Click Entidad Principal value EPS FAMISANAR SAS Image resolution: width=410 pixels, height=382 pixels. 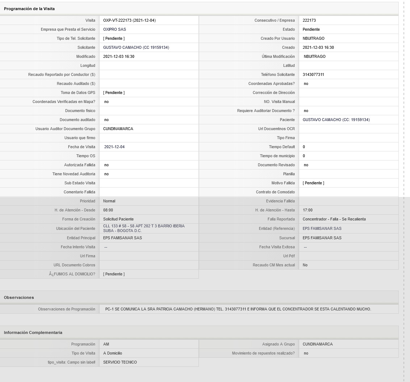coord(122,238)
